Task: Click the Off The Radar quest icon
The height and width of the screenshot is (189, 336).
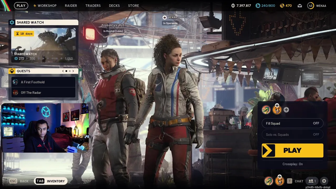Action: [15, 92]
